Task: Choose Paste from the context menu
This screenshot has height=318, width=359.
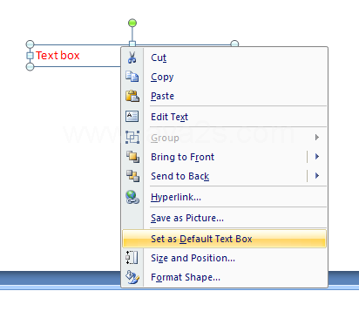Action: pyautogui.click(x=224, y=96)
